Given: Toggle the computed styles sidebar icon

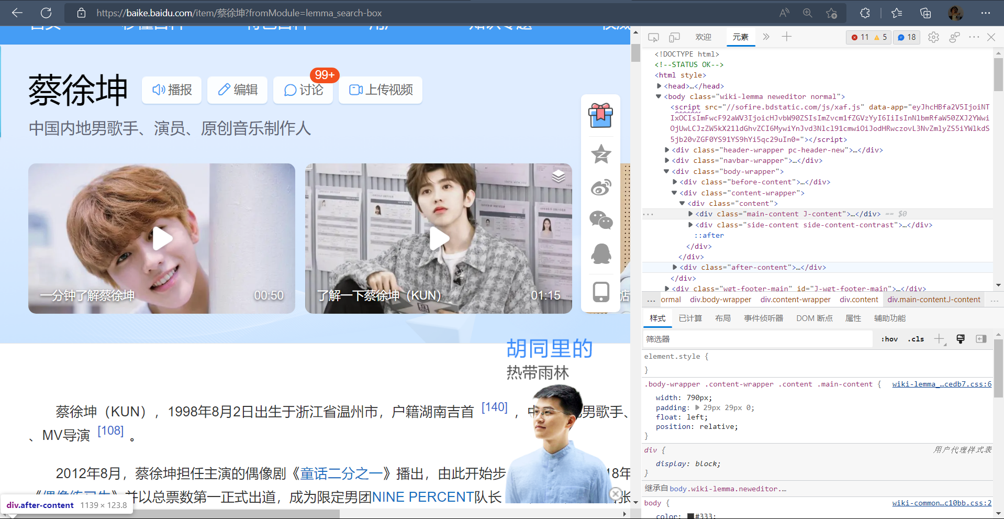Looking at the screenshot, I should coord(981,339).
